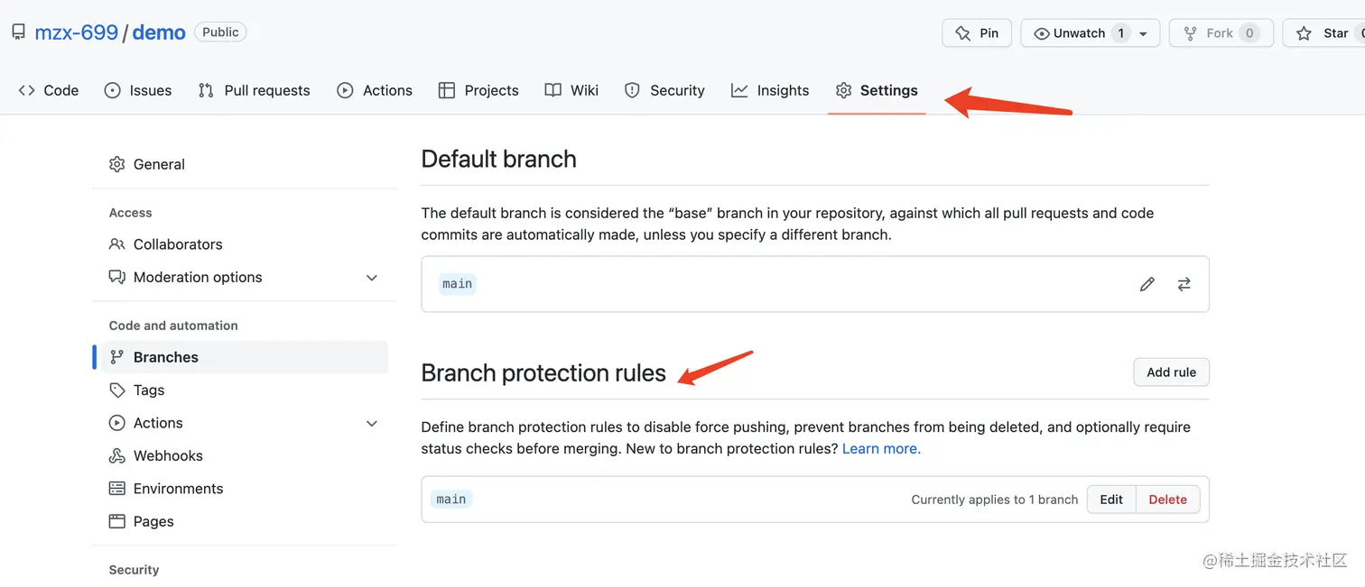
Task: Click the shield icon on the Security tab
Action: [632, 90]
